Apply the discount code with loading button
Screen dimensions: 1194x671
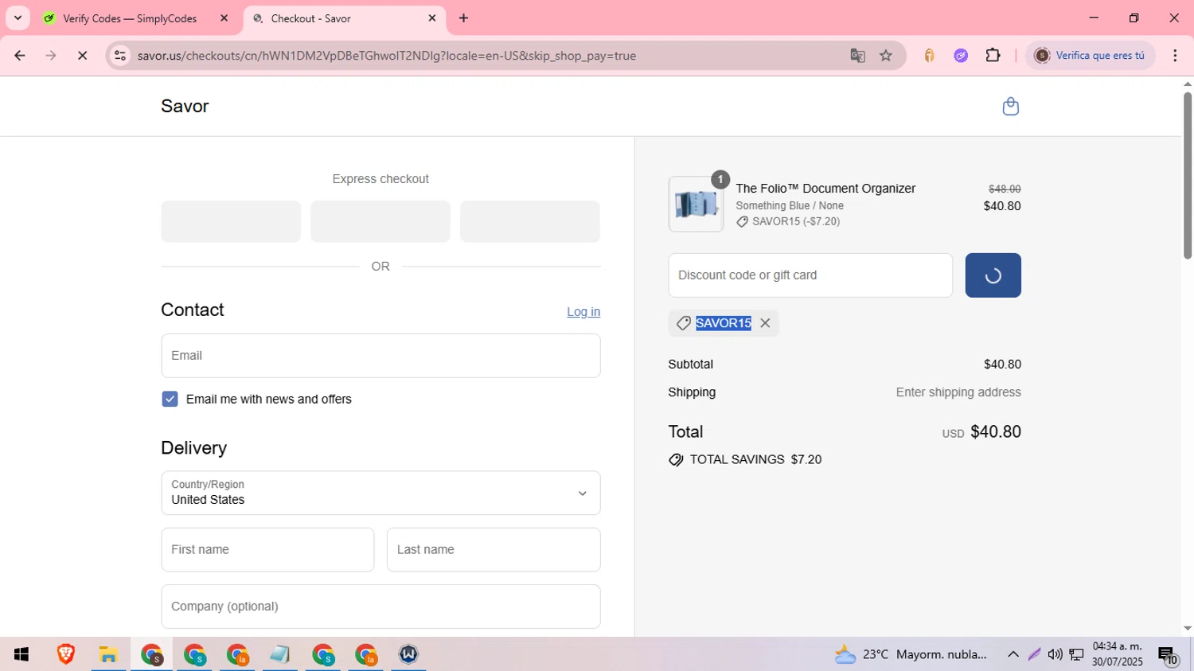pos(993,275)
